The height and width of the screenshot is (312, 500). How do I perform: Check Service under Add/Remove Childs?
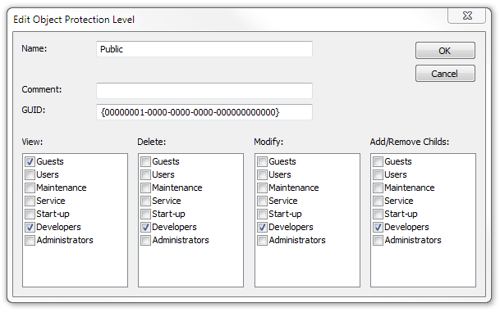378,201
